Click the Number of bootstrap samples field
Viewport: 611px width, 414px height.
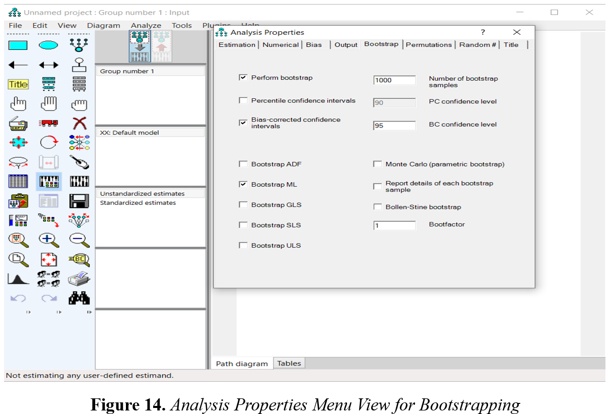(394, 80)
